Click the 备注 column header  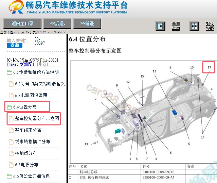(191, 166)
